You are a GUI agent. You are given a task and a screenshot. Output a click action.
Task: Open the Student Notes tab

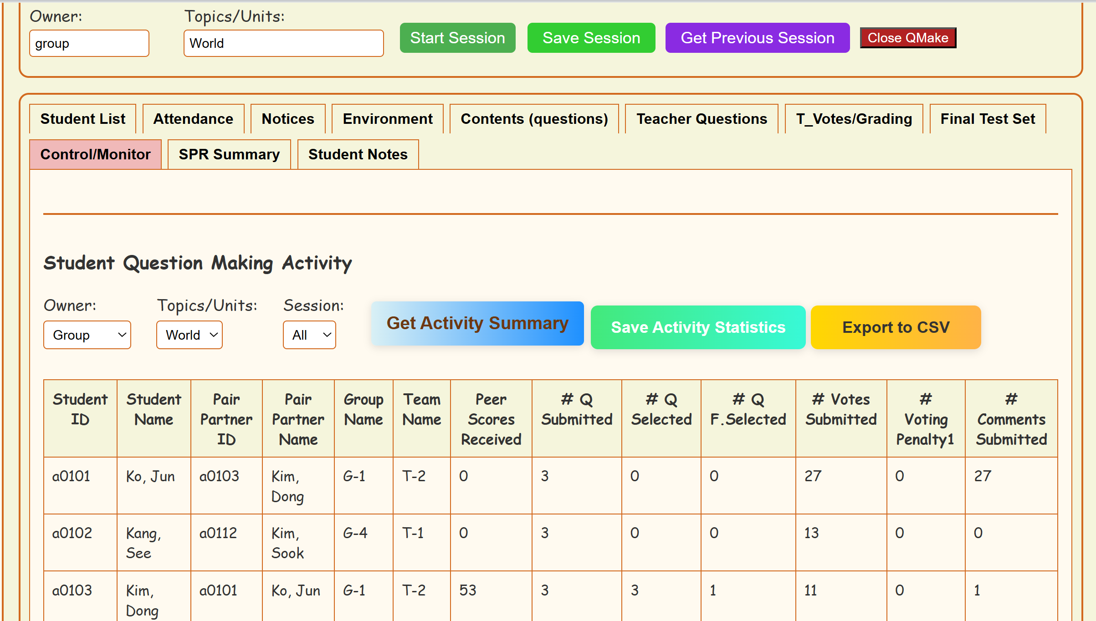(358, 154)
